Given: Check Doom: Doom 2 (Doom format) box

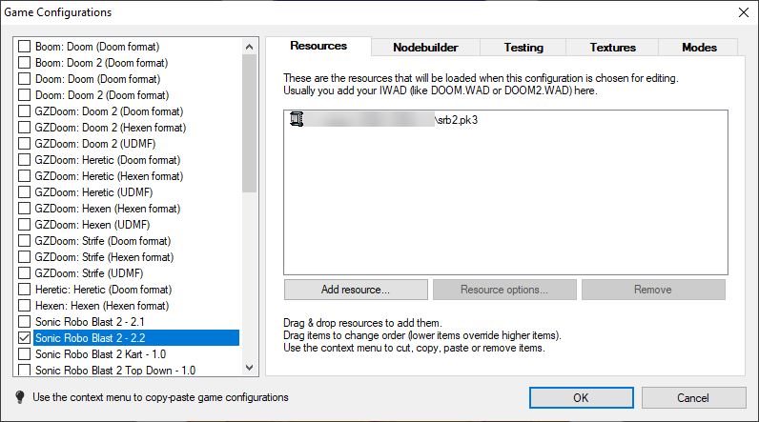Looking at the screenshot, I should [24, 94].
